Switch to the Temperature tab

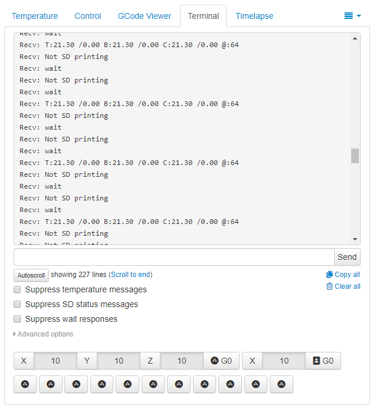click(x=35, y=16)
